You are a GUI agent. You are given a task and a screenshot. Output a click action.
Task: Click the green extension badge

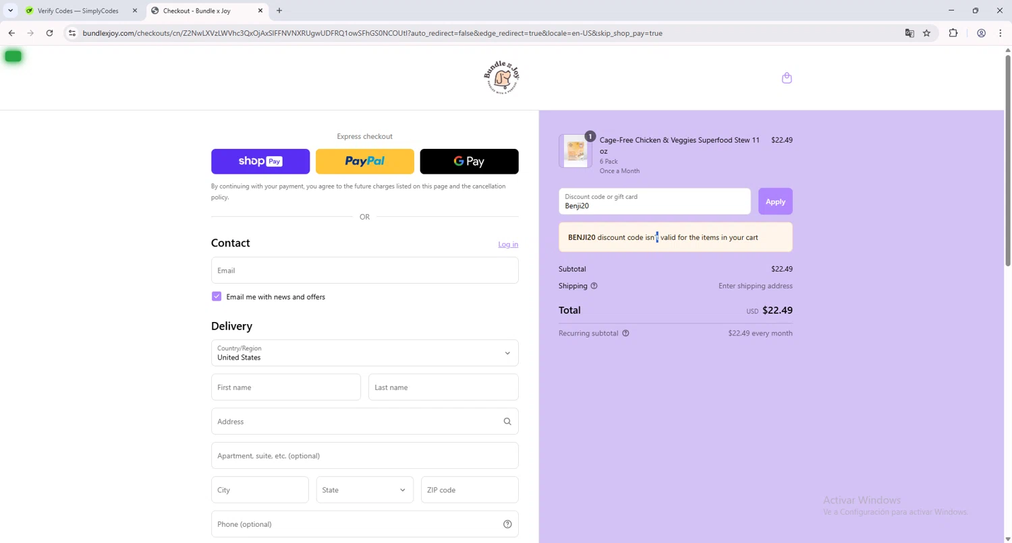13,57
